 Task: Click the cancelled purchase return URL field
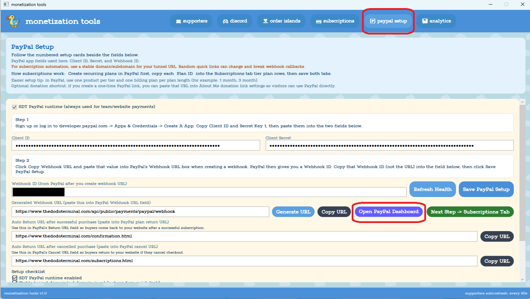[x=245, y=261]
